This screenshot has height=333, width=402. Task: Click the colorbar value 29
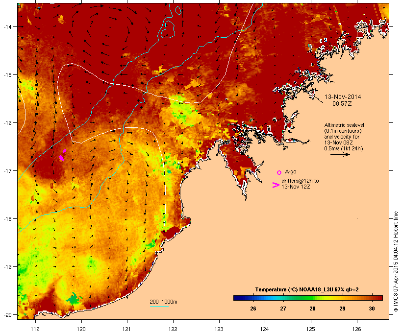(342, 309)
